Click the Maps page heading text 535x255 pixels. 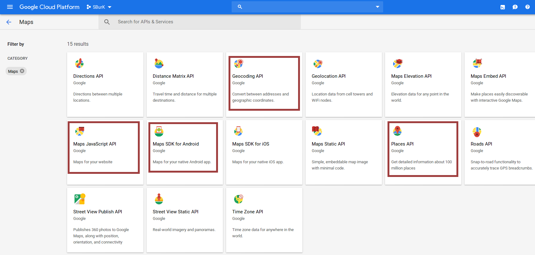click(x=26, y=22)
